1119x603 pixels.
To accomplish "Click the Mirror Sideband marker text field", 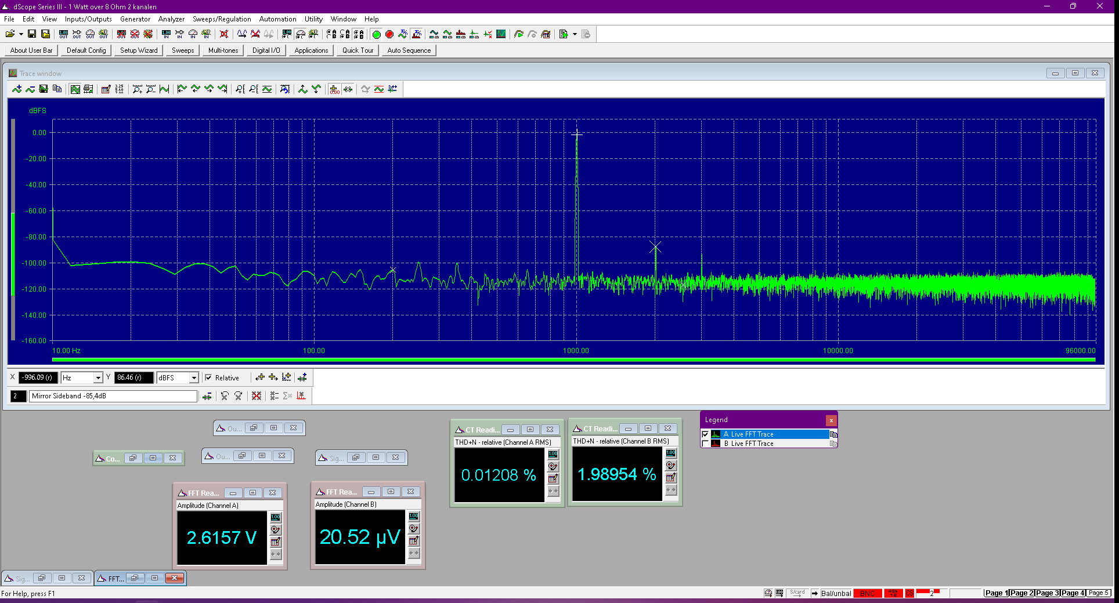I will coord(113,396).
